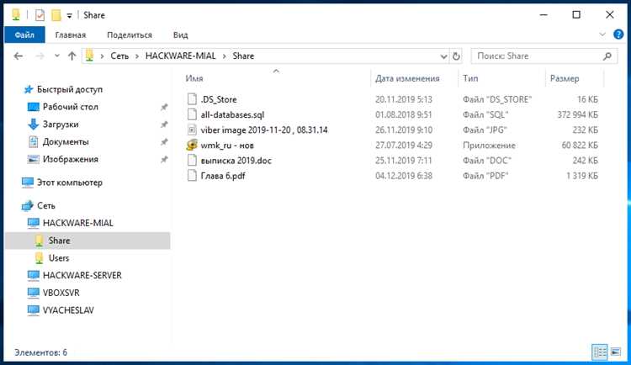Click the Properties quick access icon
This screenshot has height=365, width=631.
(40, 15)
